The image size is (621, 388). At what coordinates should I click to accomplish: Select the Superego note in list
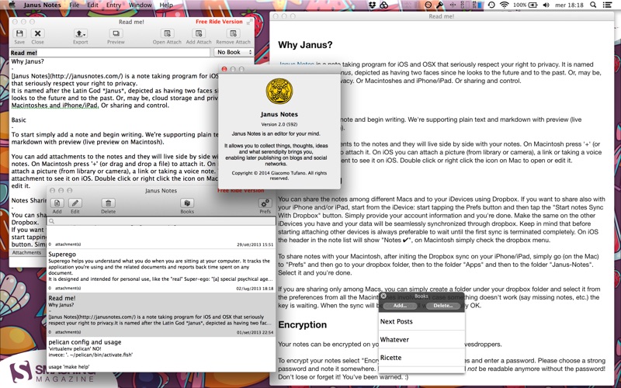click(x=161, y=270)
